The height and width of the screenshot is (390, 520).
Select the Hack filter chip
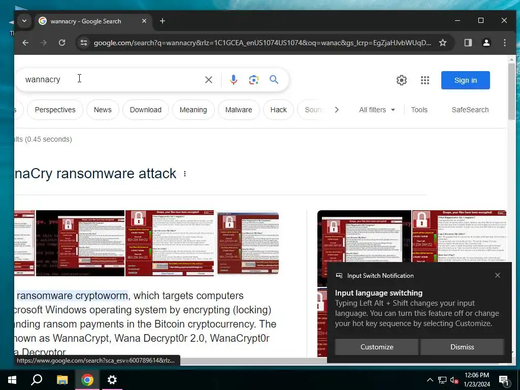279,110
